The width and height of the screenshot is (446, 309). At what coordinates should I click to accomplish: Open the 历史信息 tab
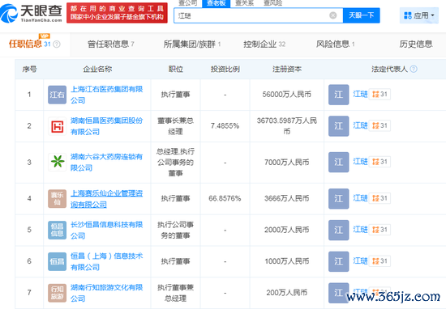click(416, 44)
